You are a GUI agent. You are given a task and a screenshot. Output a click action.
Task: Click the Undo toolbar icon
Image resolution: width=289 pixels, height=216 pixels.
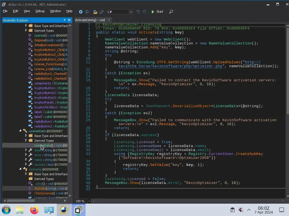pyautogui.click(x=138, y=12)
